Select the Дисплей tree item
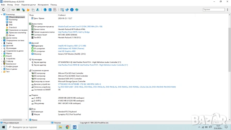 (10, 46)
